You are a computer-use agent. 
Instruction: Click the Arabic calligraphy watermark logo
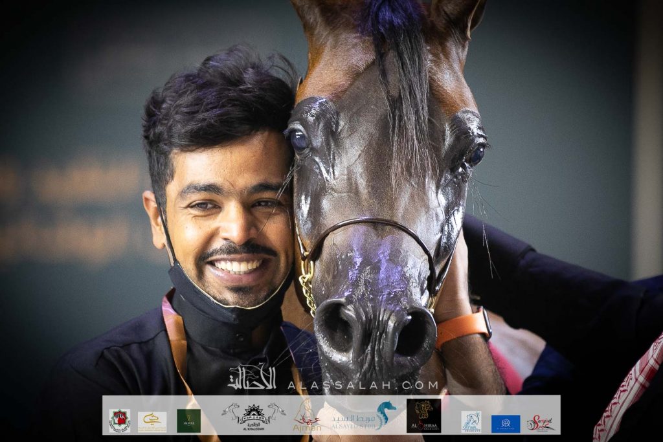pos(253,377)
